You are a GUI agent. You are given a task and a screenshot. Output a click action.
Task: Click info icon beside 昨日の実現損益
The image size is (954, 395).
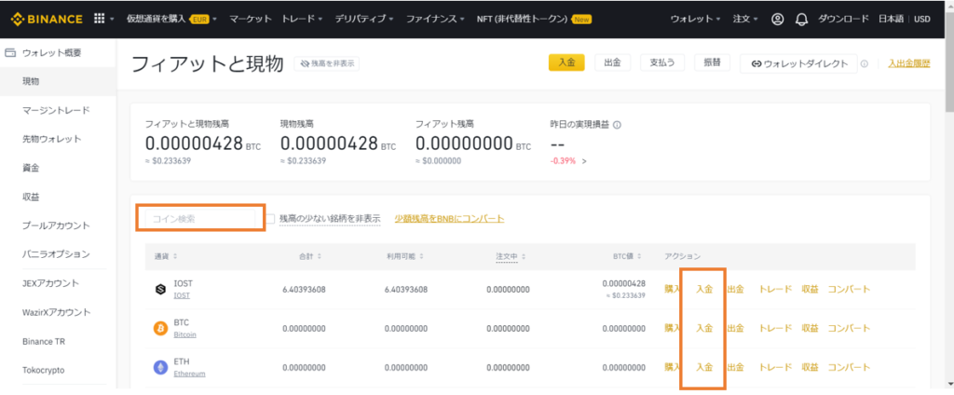click(617, 125)
